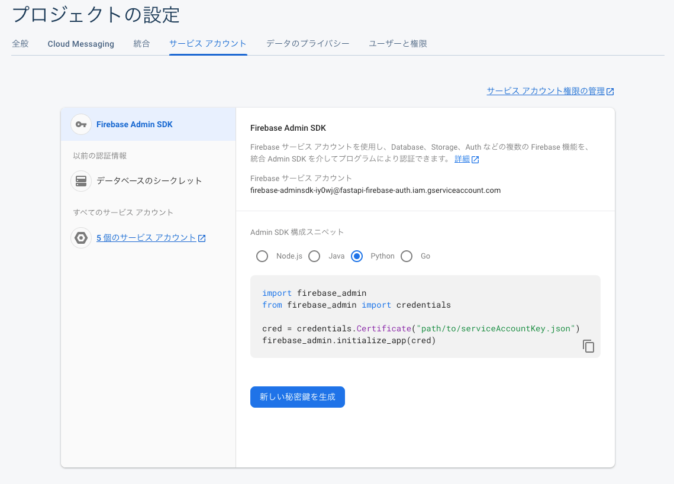Viewport: 674px width, 484px height.
Task: Click the プロジェクトの設定 page heading
Action: (x=96, y=15)
